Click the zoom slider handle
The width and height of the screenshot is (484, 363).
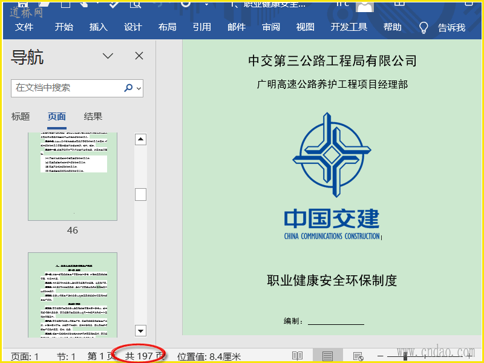click(x=405, y=356)
